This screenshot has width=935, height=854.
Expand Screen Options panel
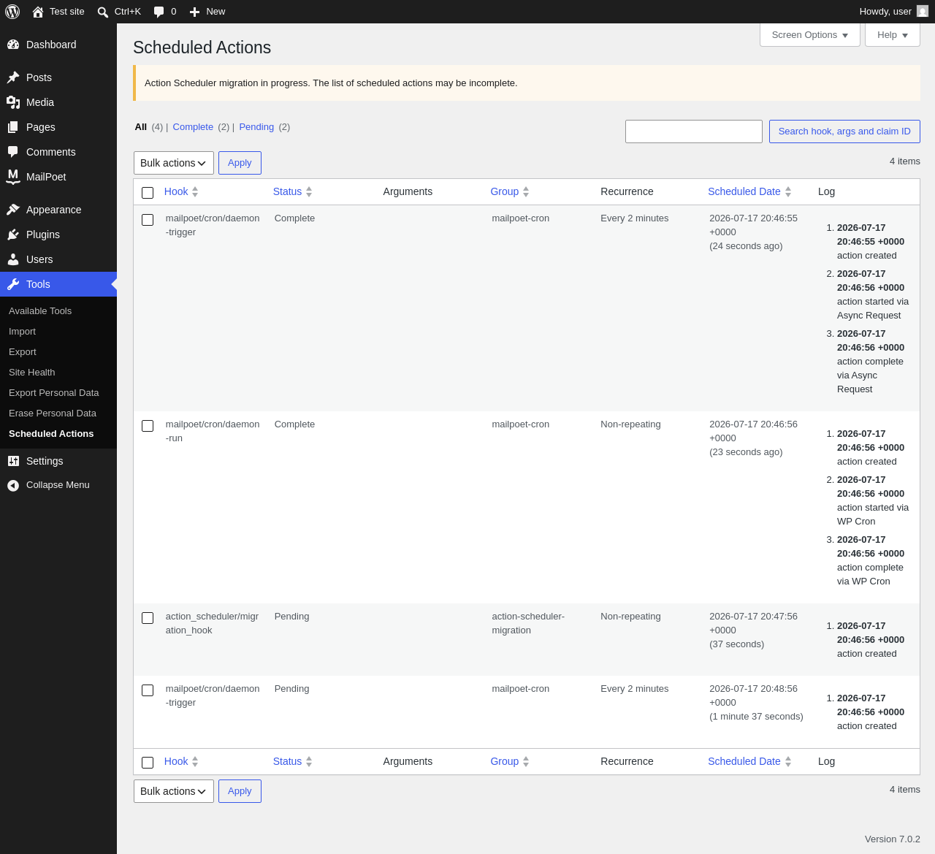(x=810, y=35)
